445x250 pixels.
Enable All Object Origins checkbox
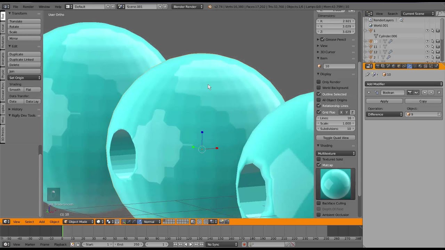click(x=318, y=100)
